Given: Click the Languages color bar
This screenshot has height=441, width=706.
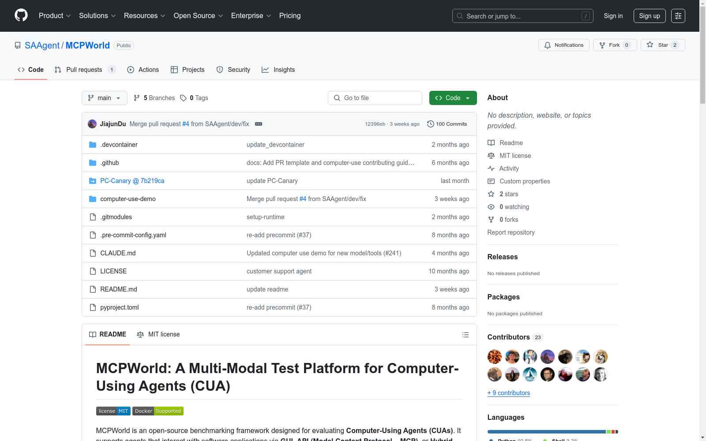Looking at the screenshot, I should click(x=553, y=432).
